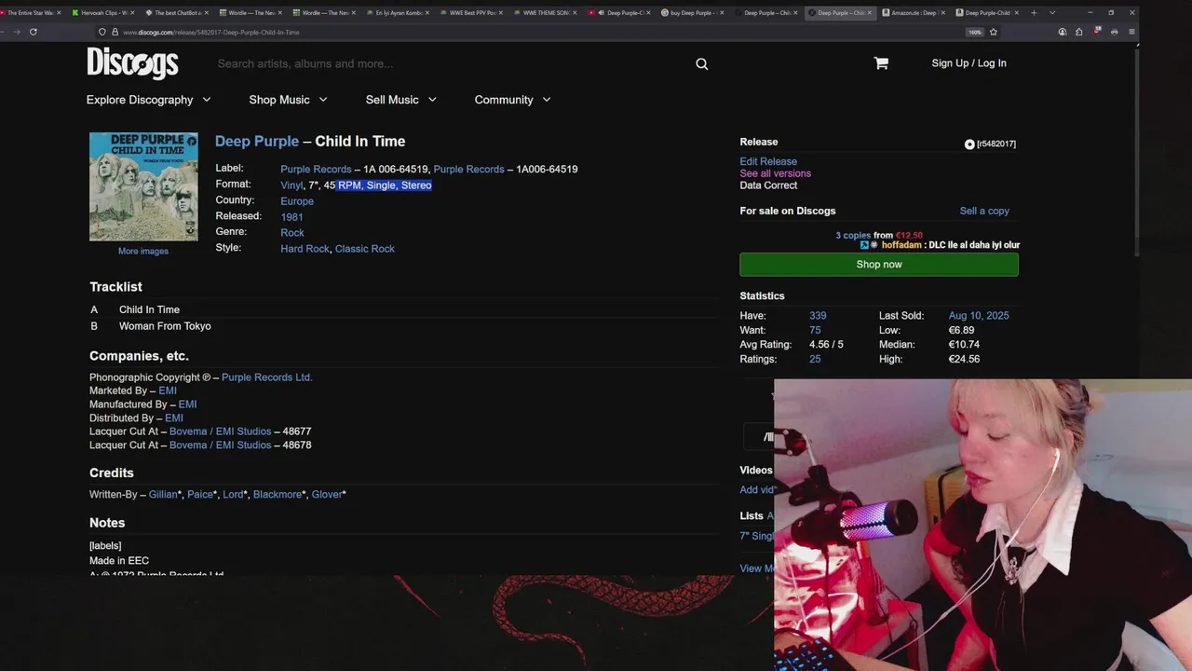This screenshot has width=1192, height=671.
Task: Click Bovema / EMI Studios link for 48677
Action: pyautogui.click(x=220, y=431)
